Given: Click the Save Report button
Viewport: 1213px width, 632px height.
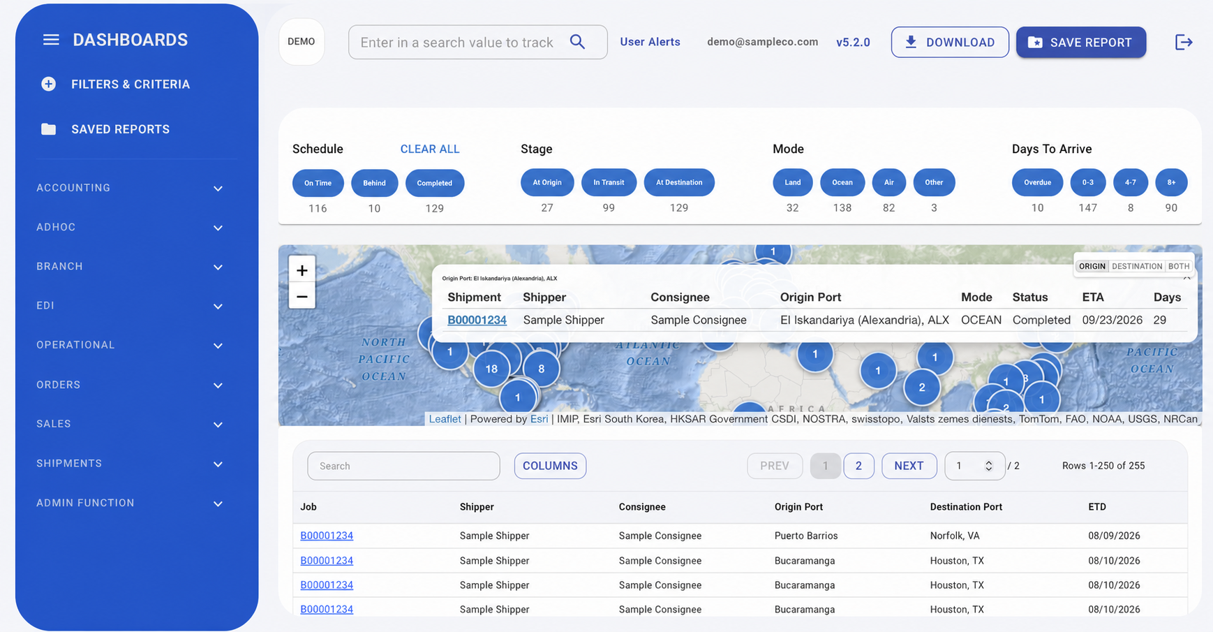Looking at the screenshot, I should click(1081, 42).
